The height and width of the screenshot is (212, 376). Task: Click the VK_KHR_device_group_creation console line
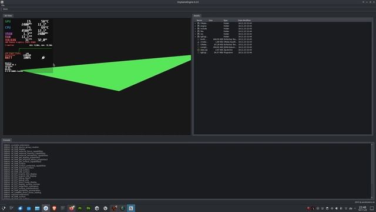pos(21,147)
